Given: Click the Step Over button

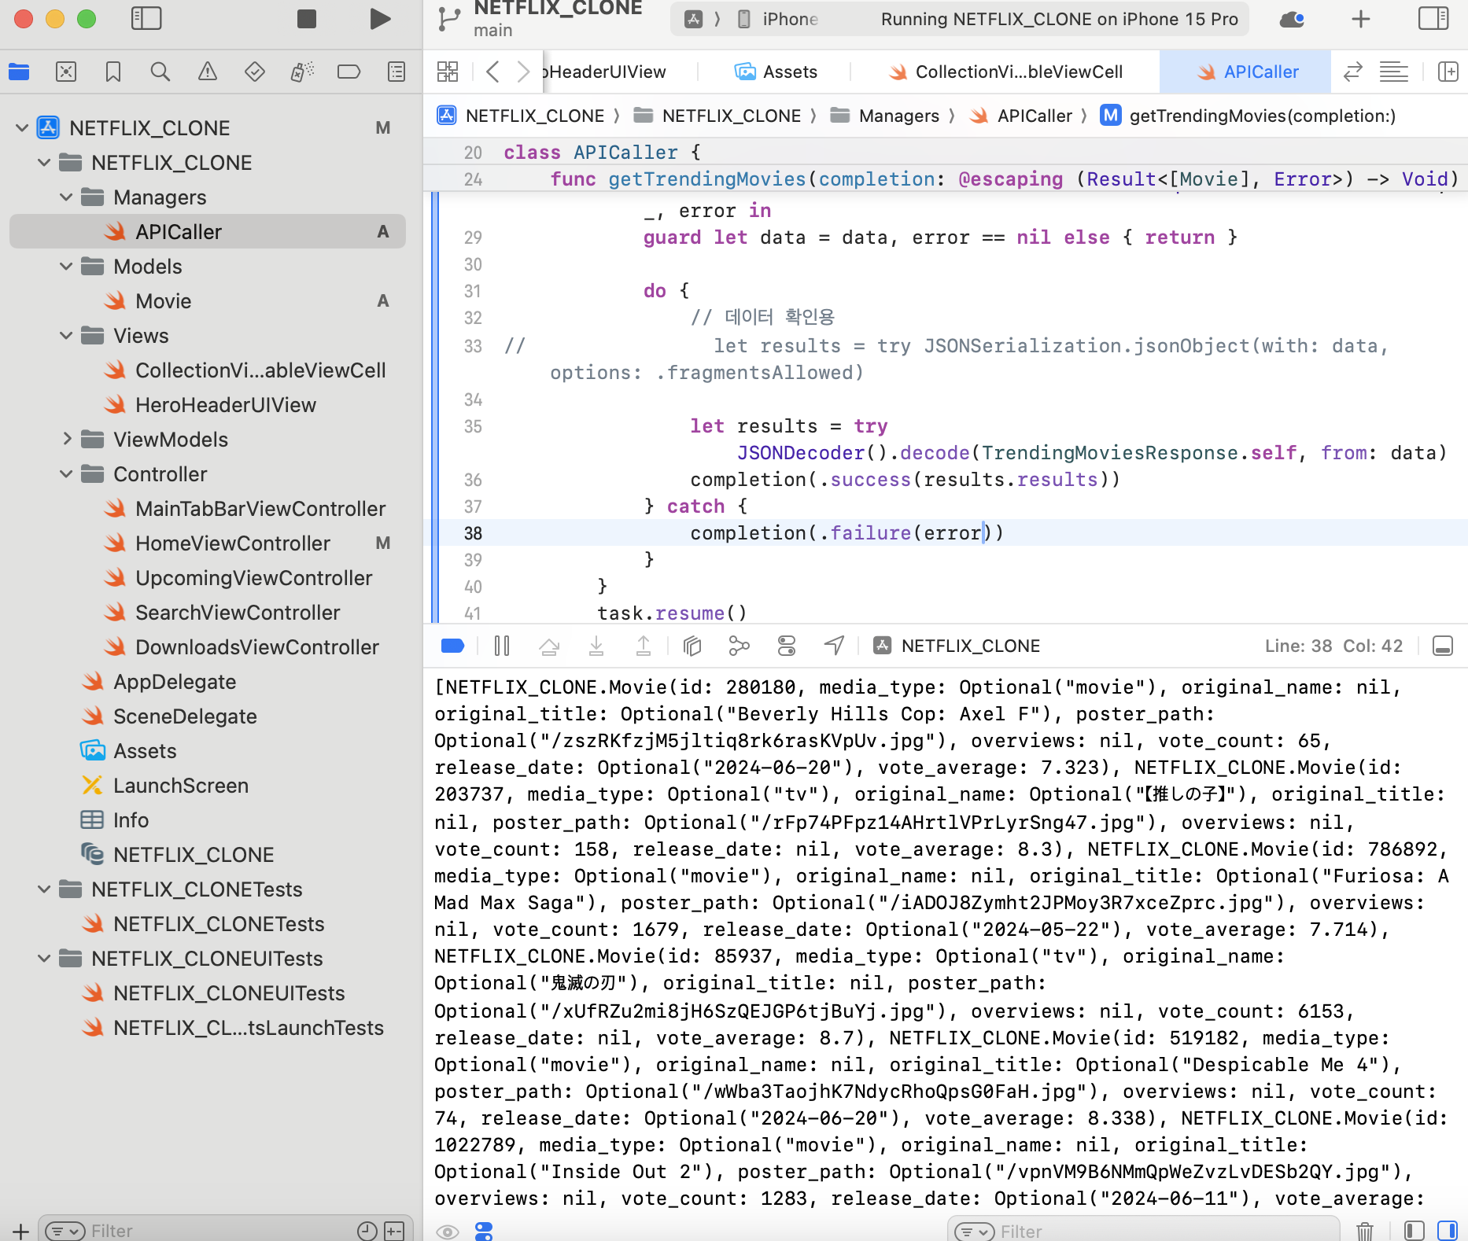Looking at the screenshot, I should coord(549,646).
